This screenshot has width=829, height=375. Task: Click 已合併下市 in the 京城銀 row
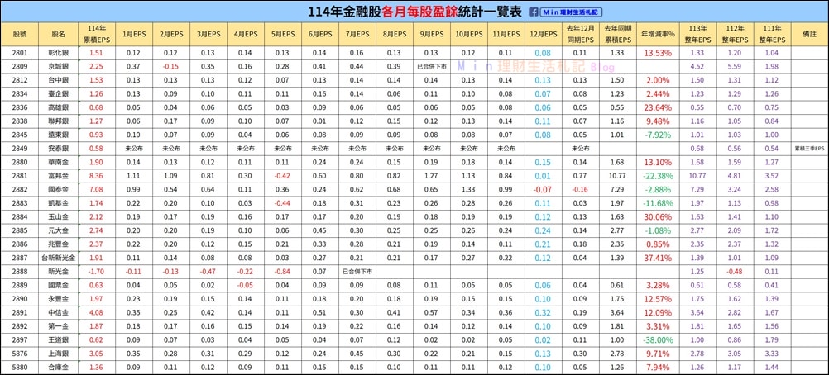[433, 67]
